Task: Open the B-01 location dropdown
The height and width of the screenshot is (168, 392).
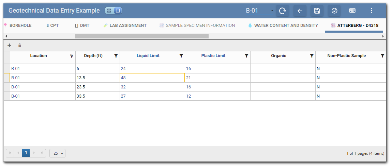Action: (x=272, y=11)
